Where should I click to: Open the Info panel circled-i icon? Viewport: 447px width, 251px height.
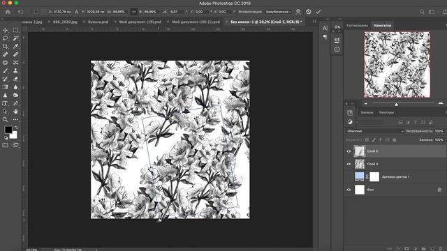[337, 50]
